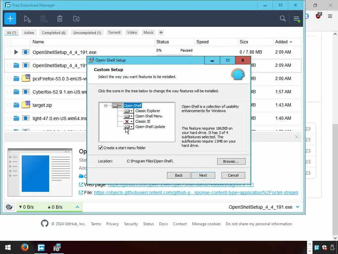Check the paused OpenShellSetup row checkbox
Viewport: 338px width, 254px height.
[x=9, y=52]
